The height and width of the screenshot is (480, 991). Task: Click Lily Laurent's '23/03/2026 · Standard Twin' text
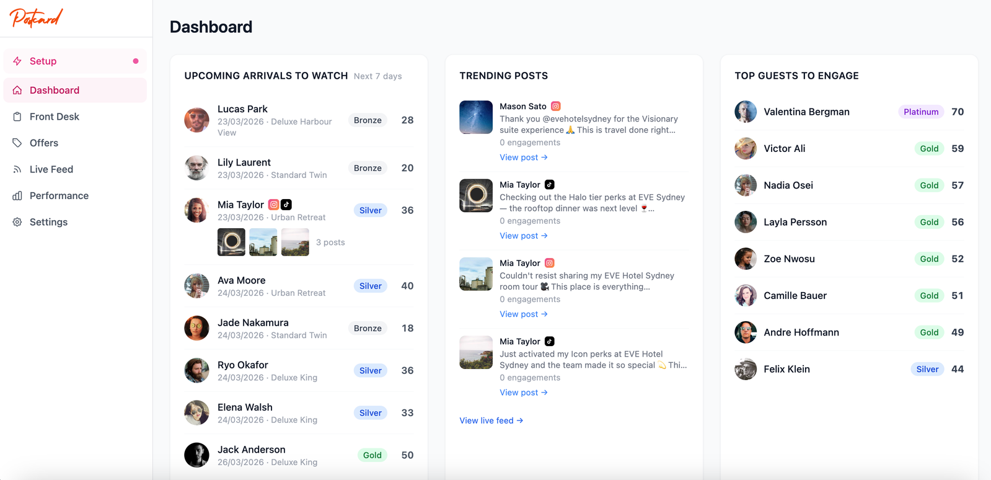(x=272, y=175)
